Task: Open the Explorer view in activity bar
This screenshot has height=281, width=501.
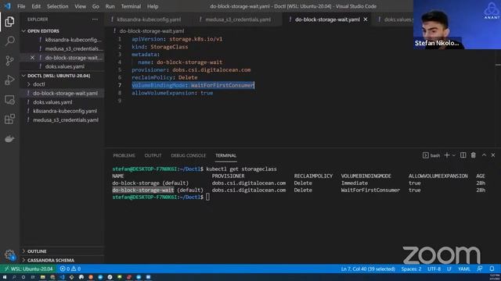Action: click(x=9, y=22)
